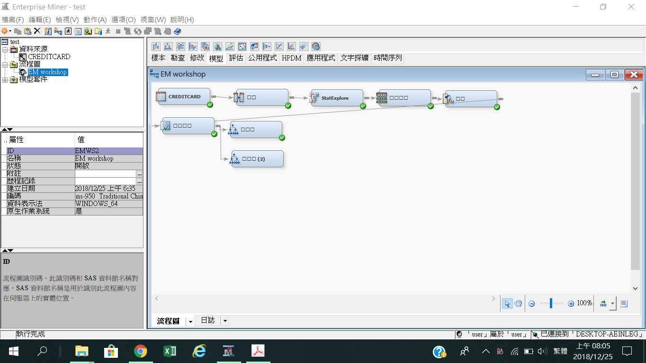The width and height of the screenshot is (646, 363).
Task: Open the Excel icon on taskbar
Action: tap(170, 351)
